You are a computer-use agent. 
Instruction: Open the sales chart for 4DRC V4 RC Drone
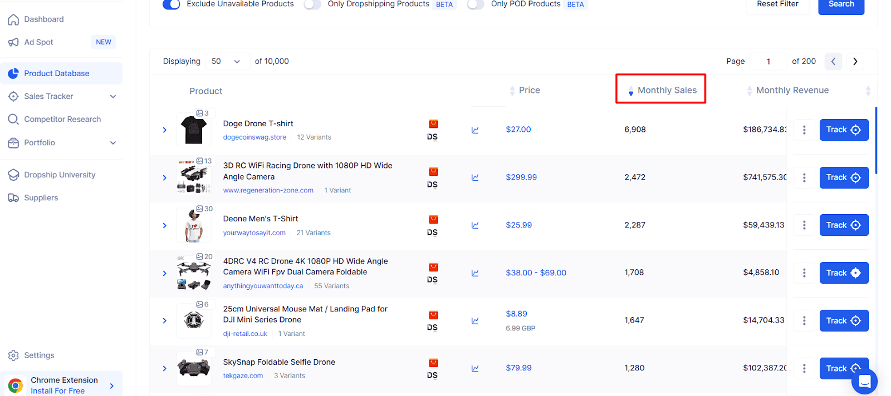[475, 273]
